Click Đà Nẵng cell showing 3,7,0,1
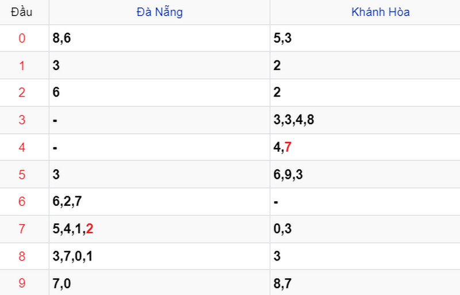 pos(159,256)
